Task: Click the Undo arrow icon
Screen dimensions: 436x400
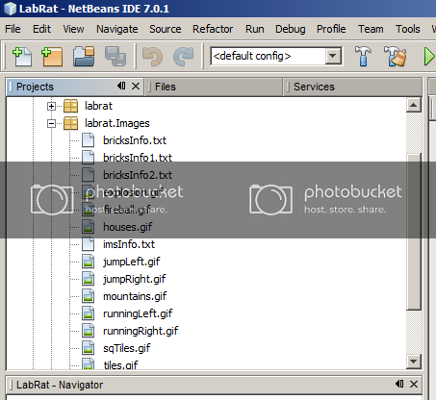Action: tap(152, 57)
